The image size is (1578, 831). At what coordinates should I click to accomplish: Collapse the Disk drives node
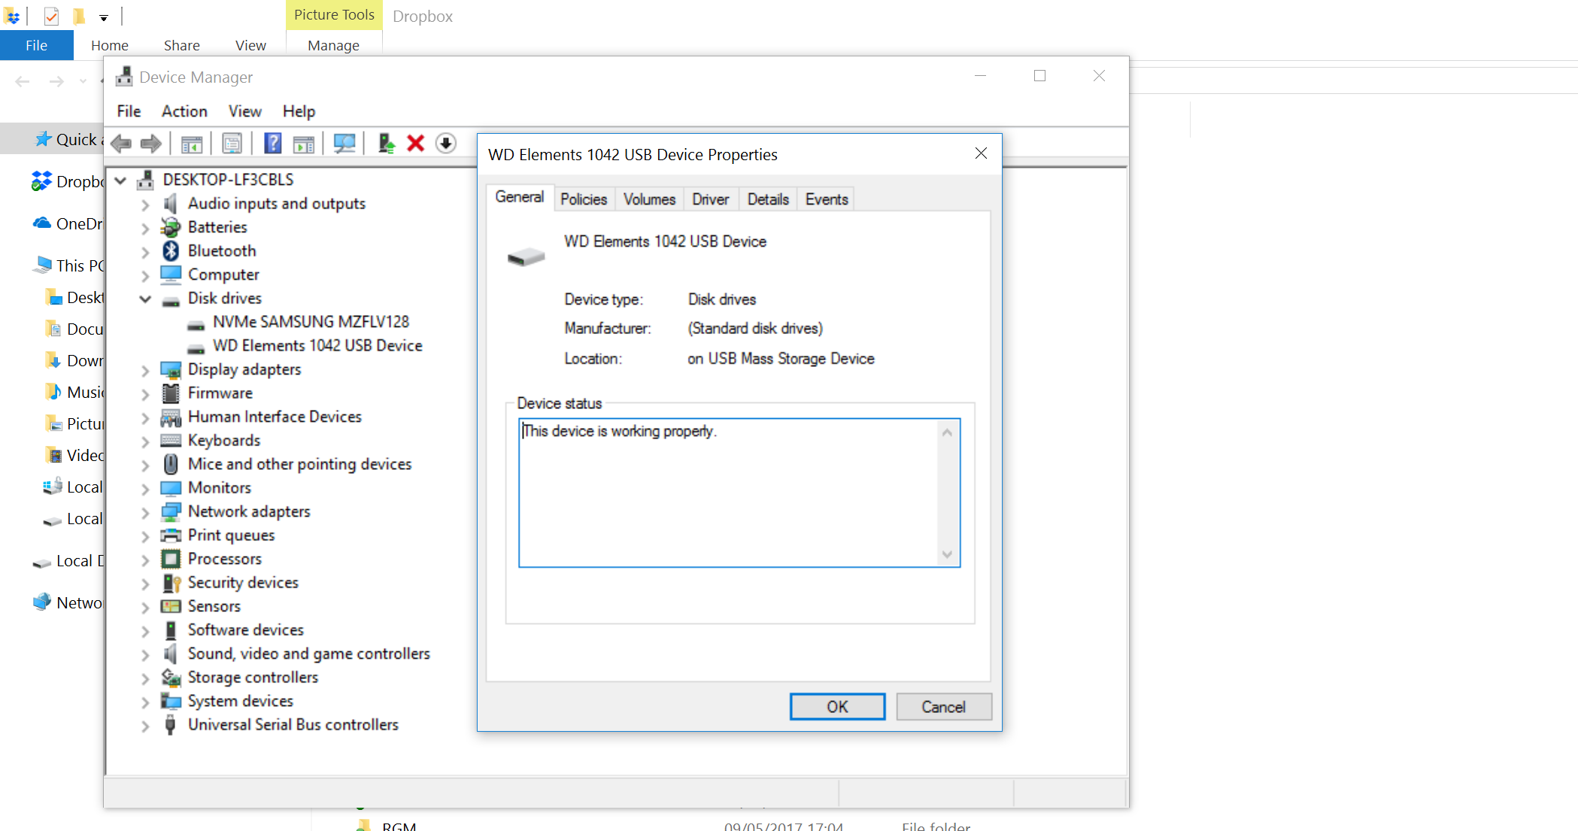[x=145, y=299]
